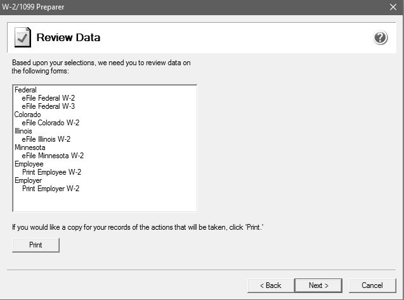
Task: Select eFile Federal W-2 entry
Action: pyautogui.click(x=48, y=98)
